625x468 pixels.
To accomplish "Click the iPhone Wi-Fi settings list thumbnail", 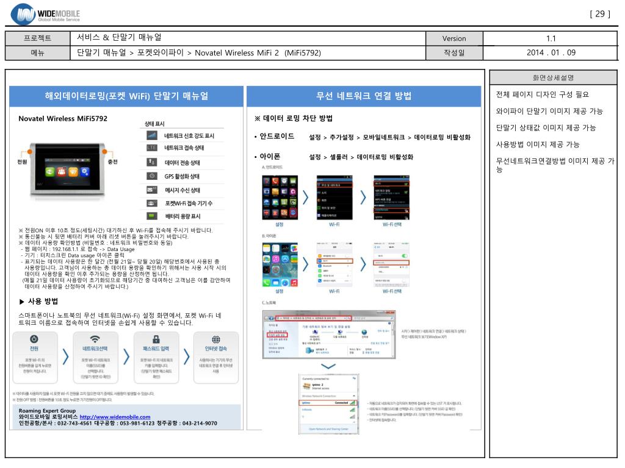I will tap(334, 264).
